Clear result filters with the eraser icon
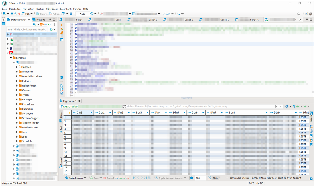 (x=287, y=106)
